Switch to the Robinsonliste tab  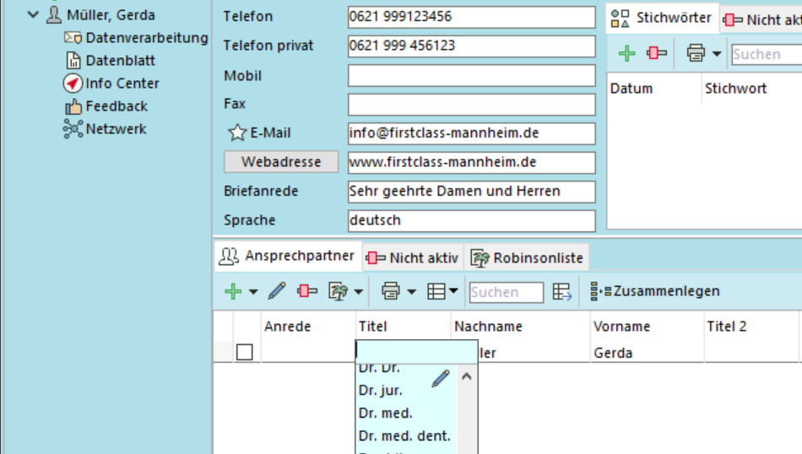point(528,258)
